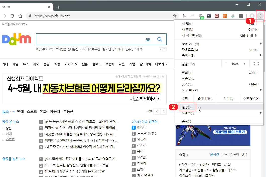Choose 인쇄(P) print option
The width and height of the screenshot is (266, 177).
pos(219,73)
